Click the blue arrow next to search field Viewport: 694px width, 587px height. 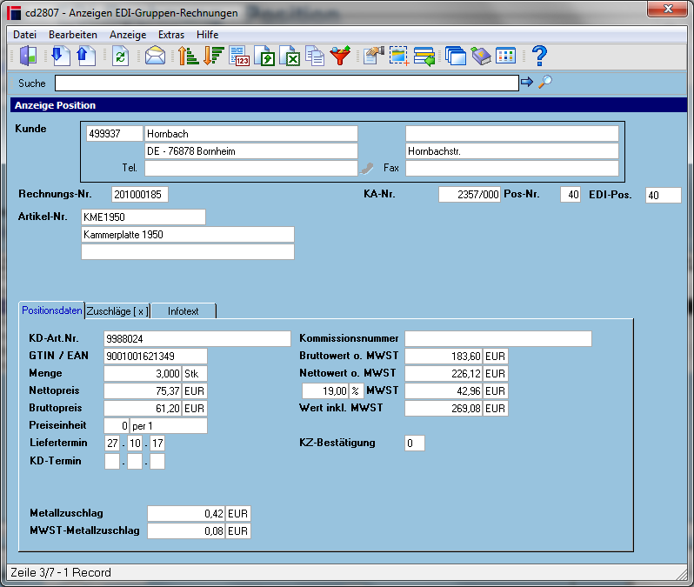pos(527,82)
